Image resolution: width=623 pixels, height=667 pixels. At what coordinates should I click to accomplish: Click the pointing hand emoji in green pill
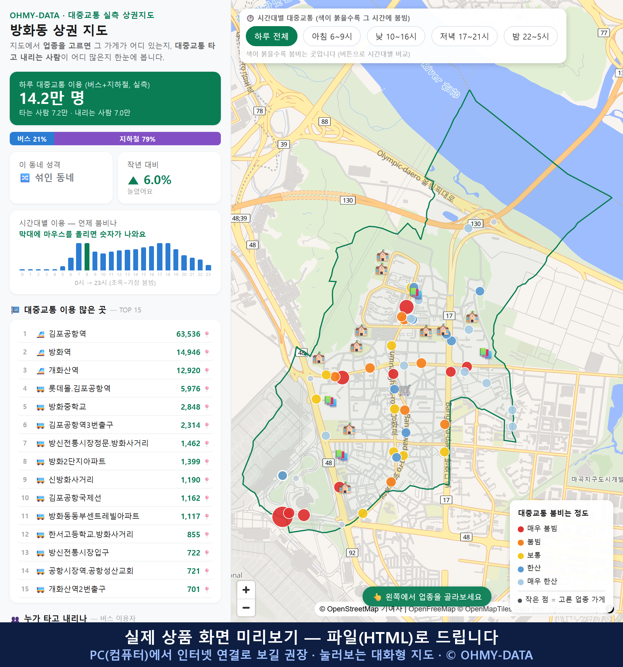[x=378, y=597]
